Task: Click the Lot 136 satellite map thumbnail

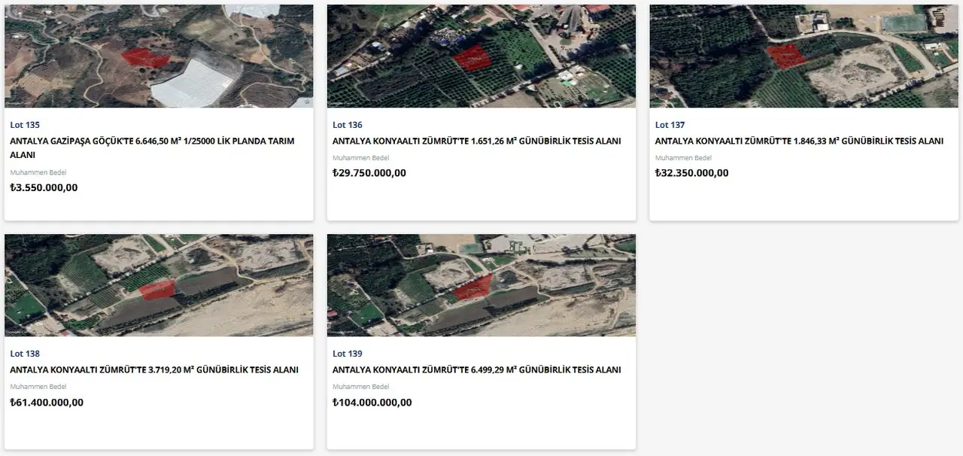Action: [x=481, y=54]
